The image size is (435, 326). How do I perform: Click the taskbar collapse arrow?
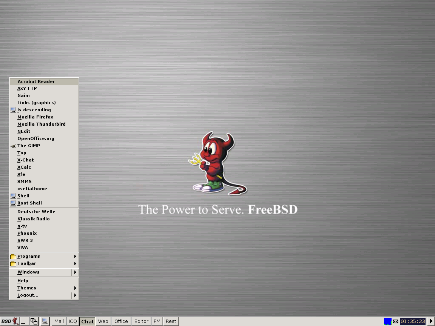click(x=431, y=321)
